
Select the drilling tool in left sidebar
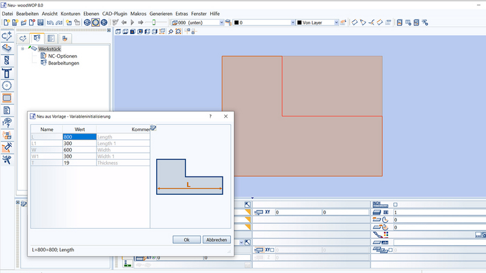tap(7, 61)
